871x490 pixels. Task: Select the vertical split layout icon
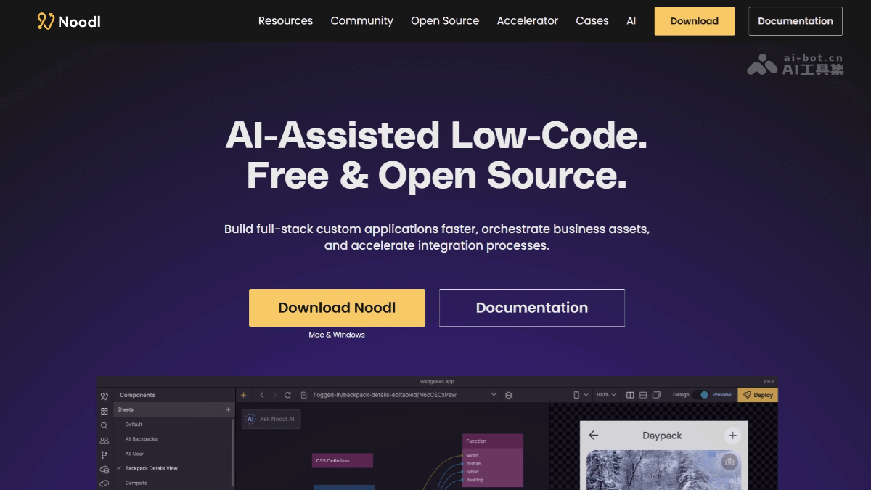tap(630, 395)
